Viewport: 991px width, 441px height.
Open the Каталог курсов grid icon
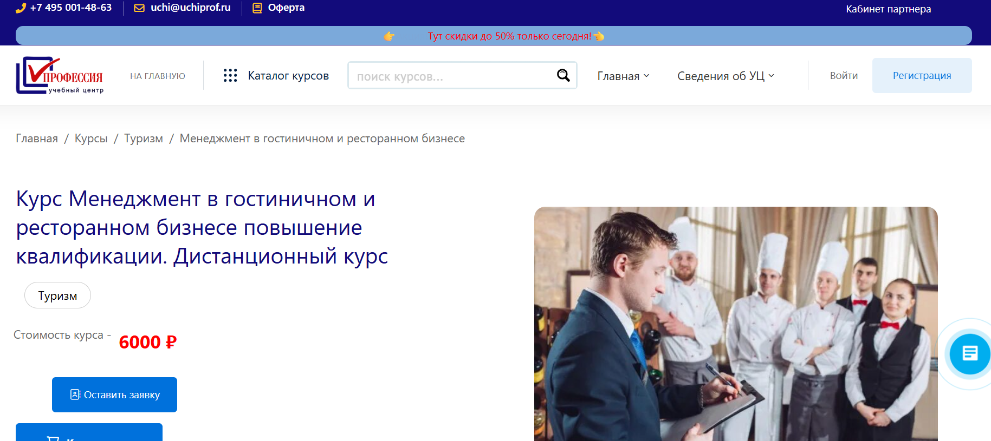coord(230,76)
